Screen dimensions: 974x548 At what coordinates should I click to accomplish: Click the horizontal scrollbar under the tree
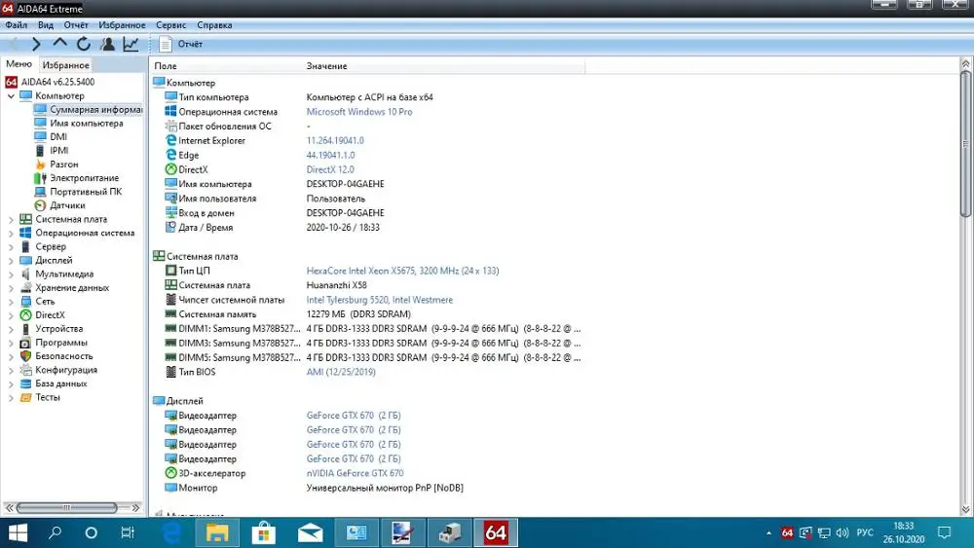(66, 508)
